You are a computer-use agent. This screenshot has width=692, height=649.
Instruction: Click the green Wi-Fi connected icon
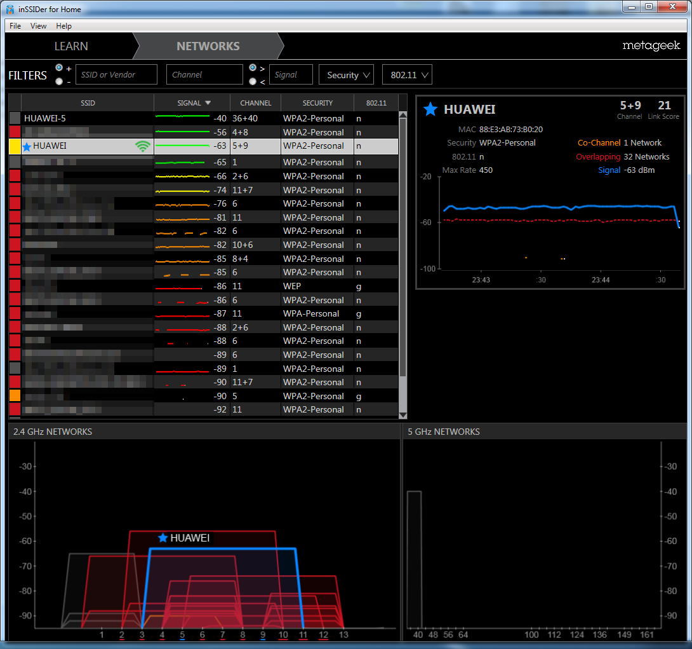pyautogui.click(x=143, y=146)
